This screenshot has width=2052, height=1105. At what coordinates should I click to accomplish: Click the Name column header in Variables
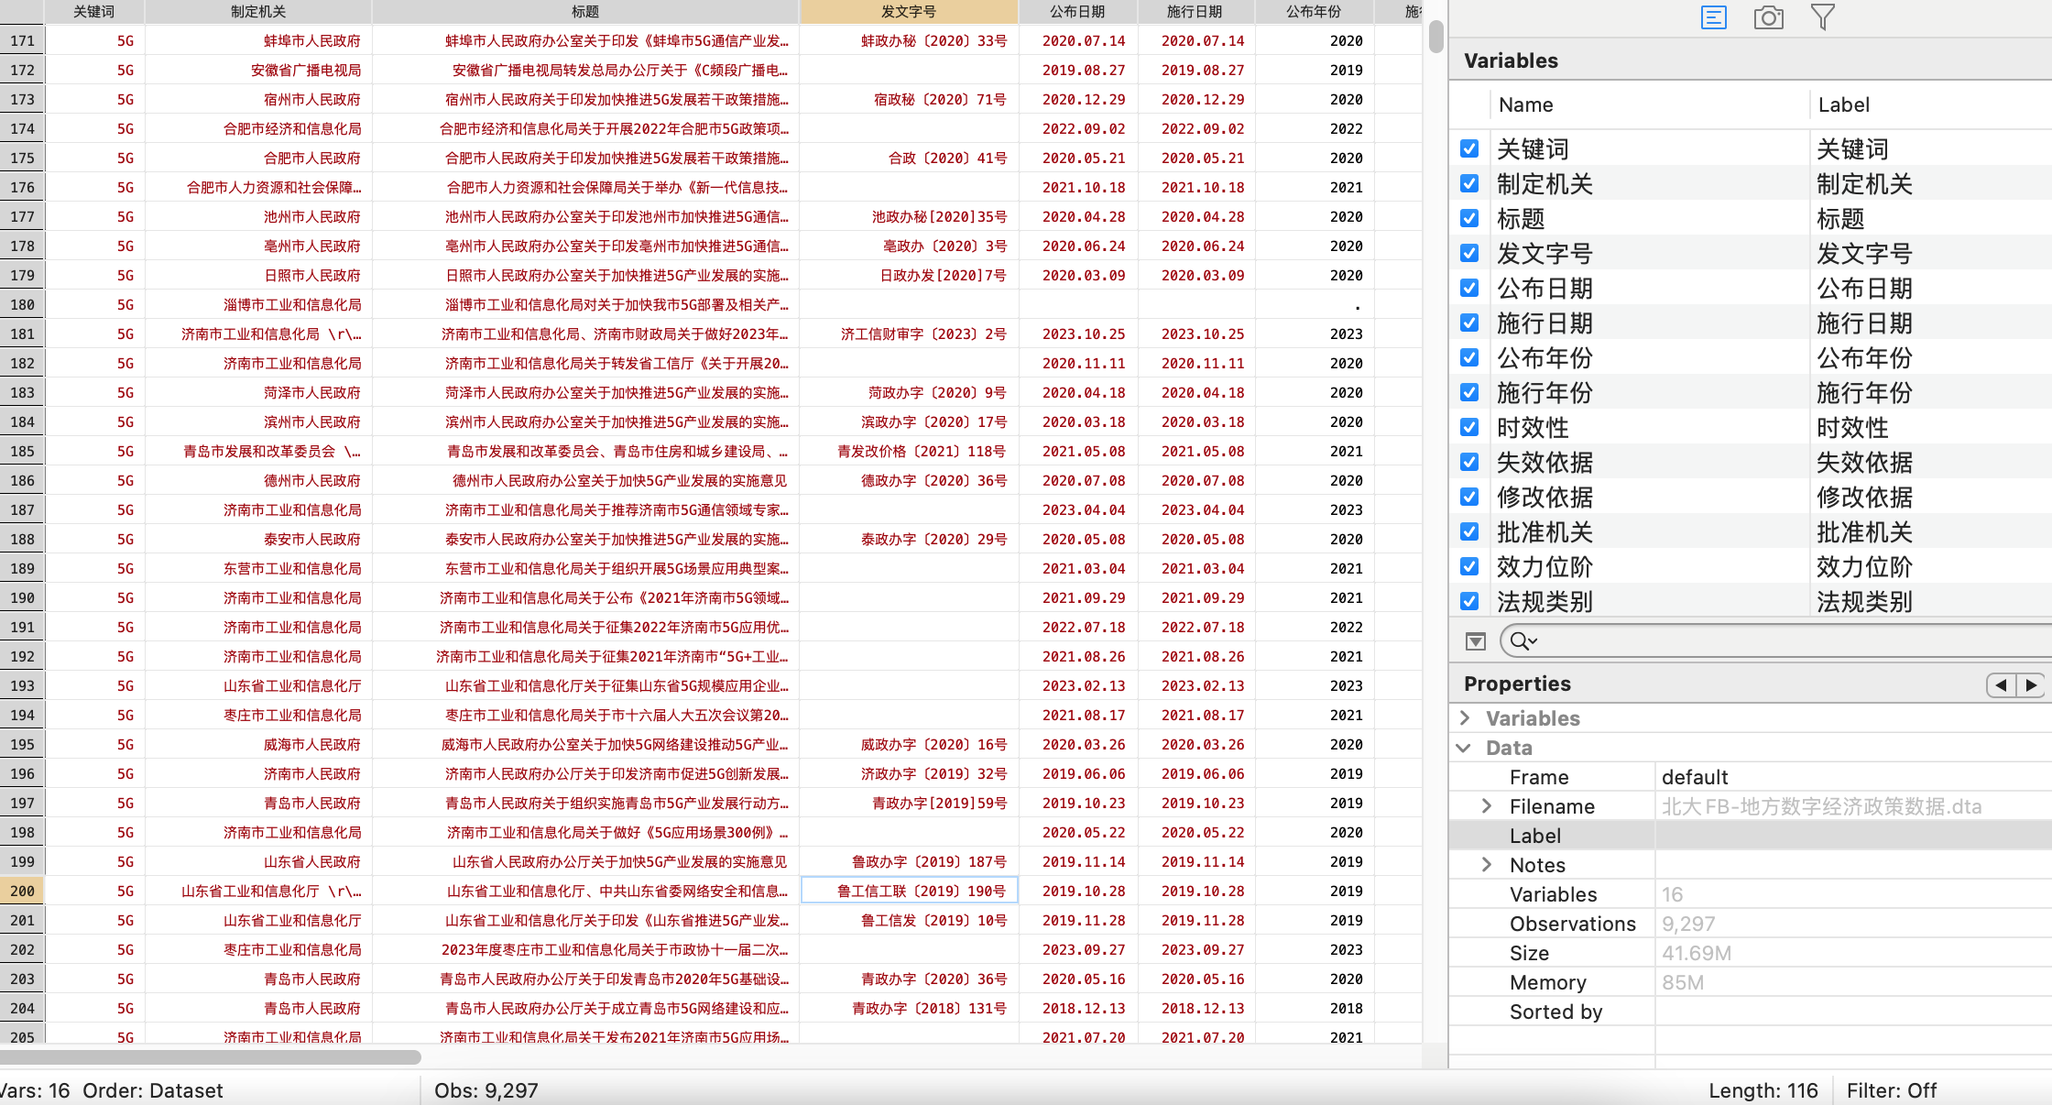point(1525,104)
